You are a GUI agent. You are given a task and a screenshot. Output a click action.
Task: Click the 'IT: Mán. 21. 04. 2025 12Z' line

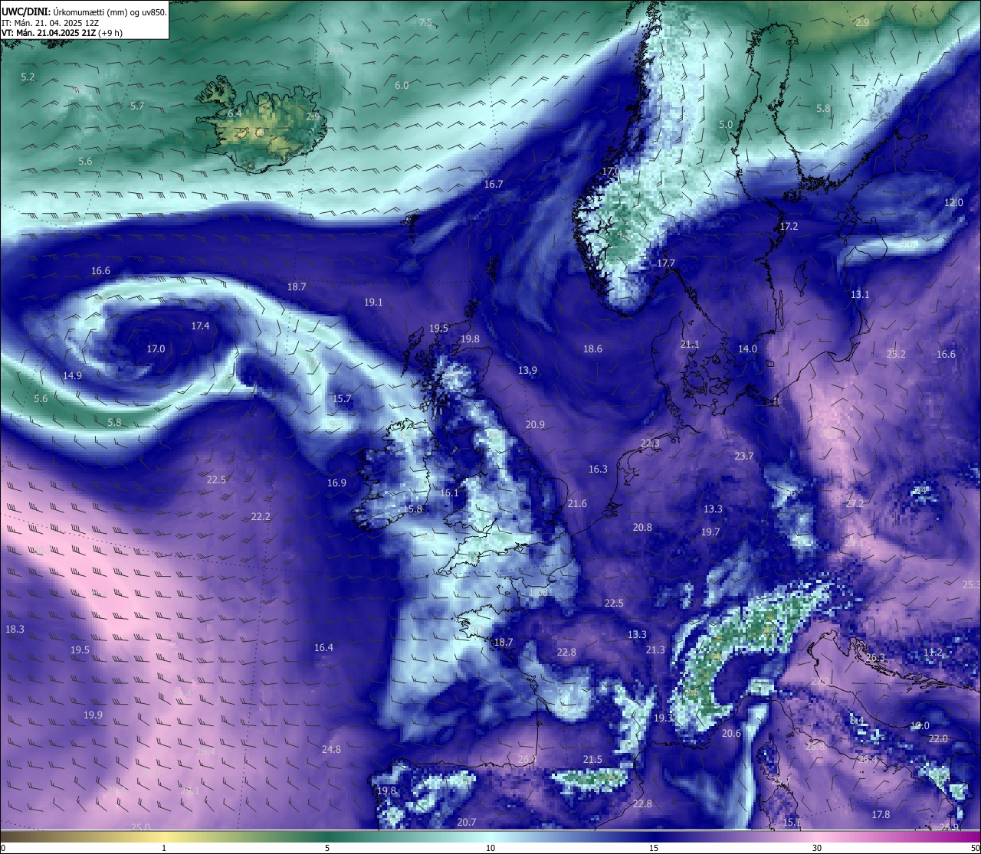[x=50, y=23]
